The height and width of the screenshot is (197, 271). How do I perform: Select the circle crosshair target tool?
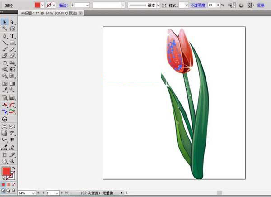5,119
